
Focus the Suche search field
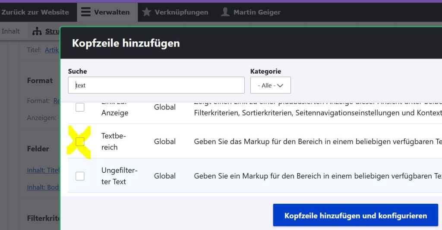[x=156, y=85]
